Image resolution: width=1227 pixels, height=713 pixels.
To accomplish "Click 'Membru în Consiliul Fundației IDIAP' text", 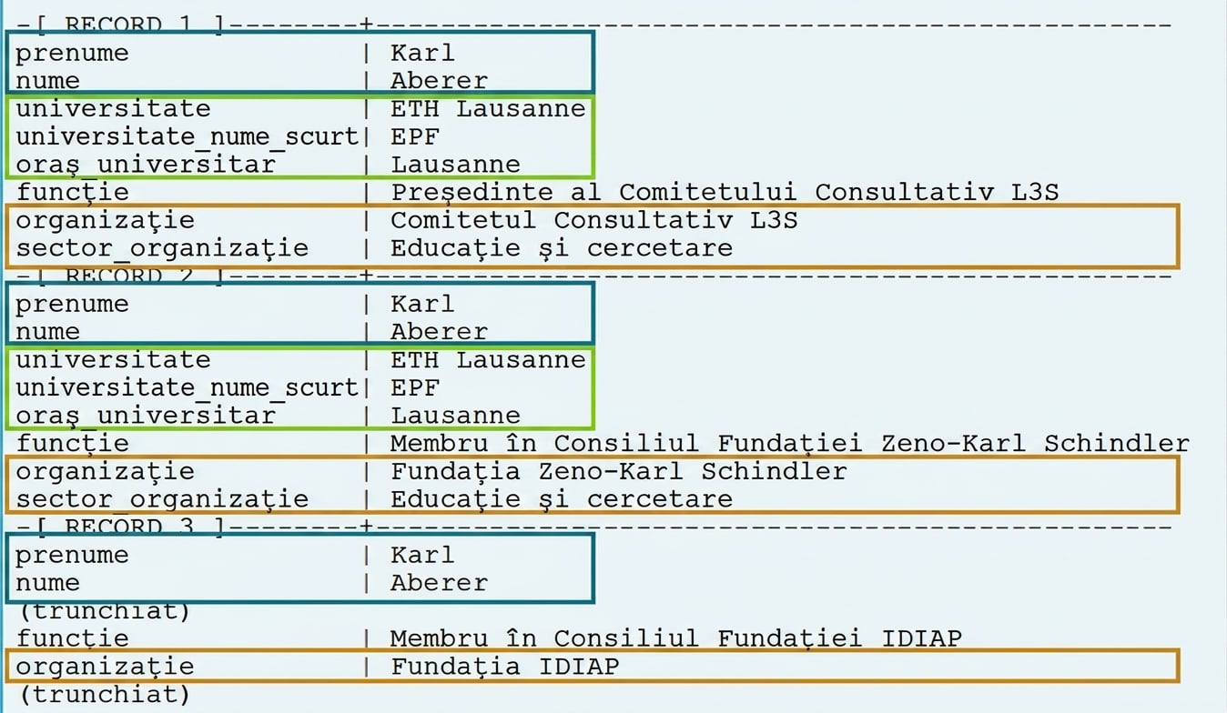I will [675, 638].
